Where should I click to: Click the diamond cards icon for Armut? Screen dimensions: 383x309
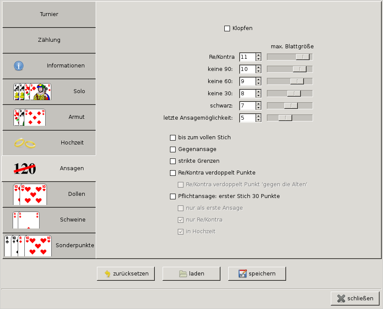pos(29,118)
